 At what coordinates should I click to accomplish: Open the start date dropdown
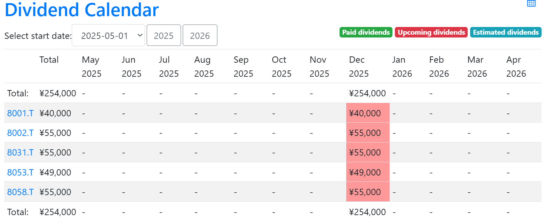[x=108, y=35]
